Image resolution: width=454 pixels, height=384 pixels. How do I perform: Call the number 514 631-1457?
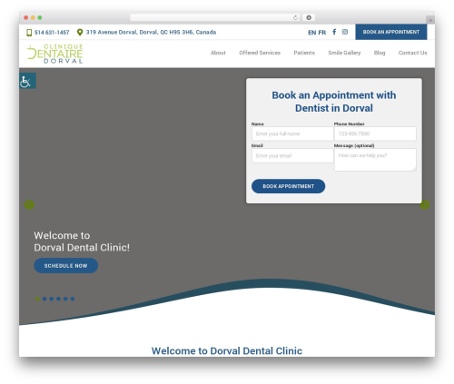click(x=52, y=33)
